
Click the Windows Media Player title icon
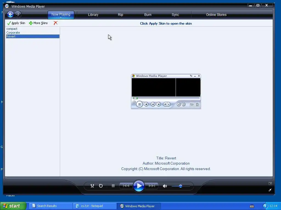7,6
